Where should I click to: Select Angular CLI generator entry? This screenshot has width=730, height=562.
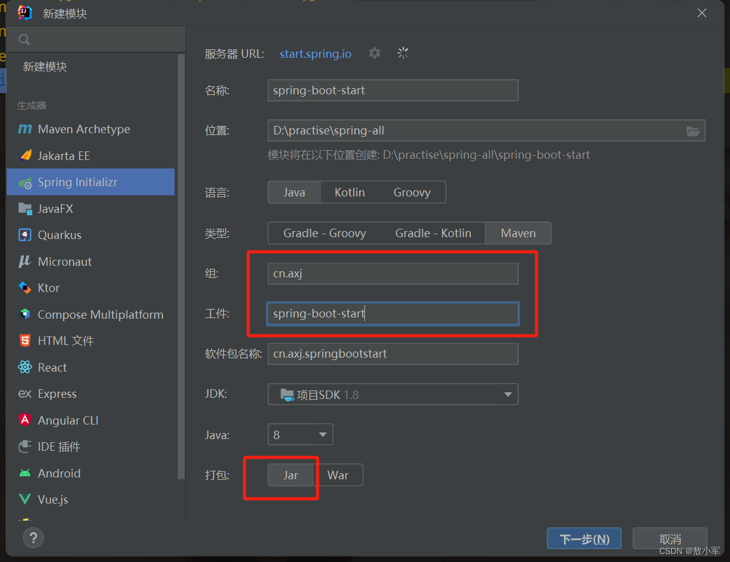click(91, 420)
